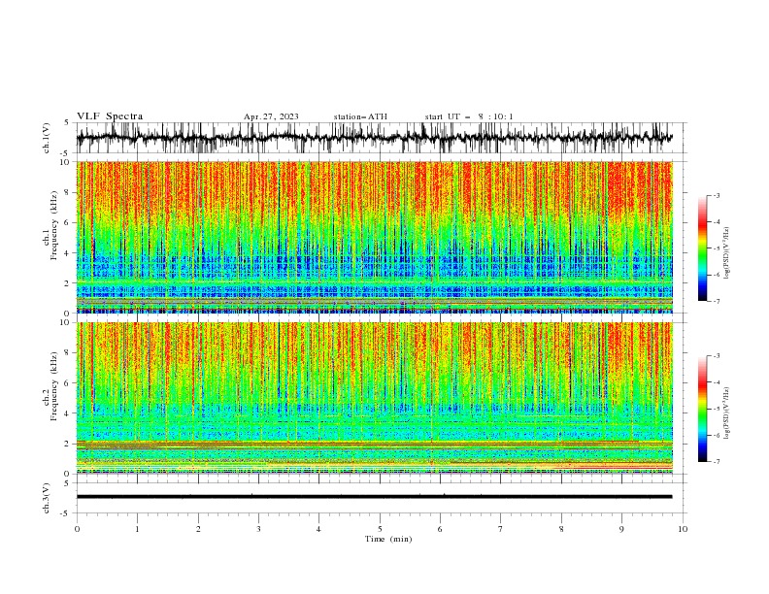Click the time axis tick label '5'

pyautogui.click(x=380, y=529)
